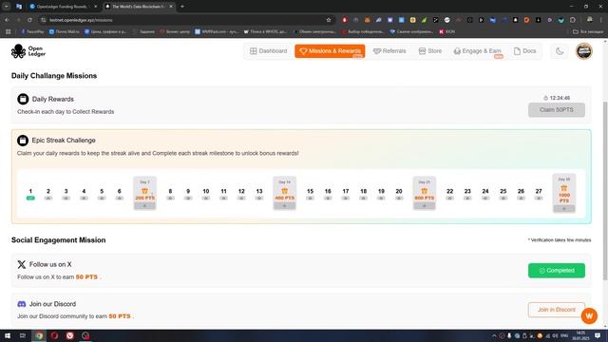The height and width of the screenshot is (342, 608).
Task: Select streak day 10 marker
Action: [206, 194]
